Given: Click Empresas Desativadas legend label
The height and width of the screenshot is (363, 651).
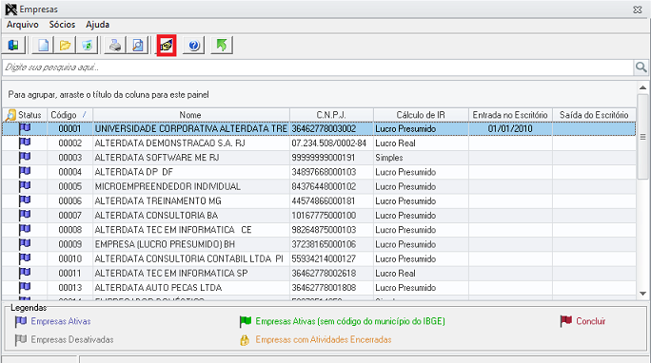Looking at the screenshot, I should (72, 339).
